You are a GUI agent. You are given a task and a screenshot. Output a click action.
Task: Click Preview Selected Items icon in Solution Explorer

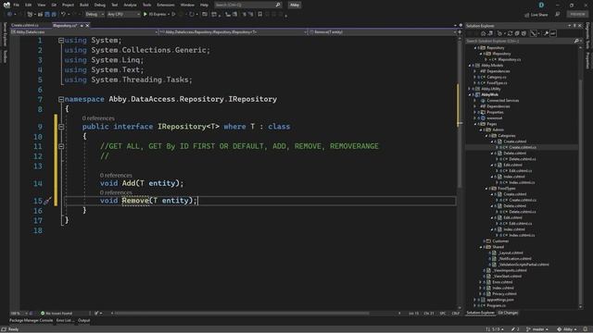coord(553,33)
